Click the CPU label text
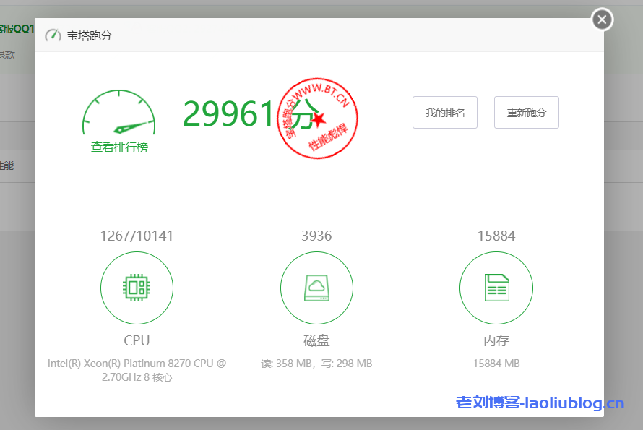This screenshot has width=643, height=430. [137, 340]
